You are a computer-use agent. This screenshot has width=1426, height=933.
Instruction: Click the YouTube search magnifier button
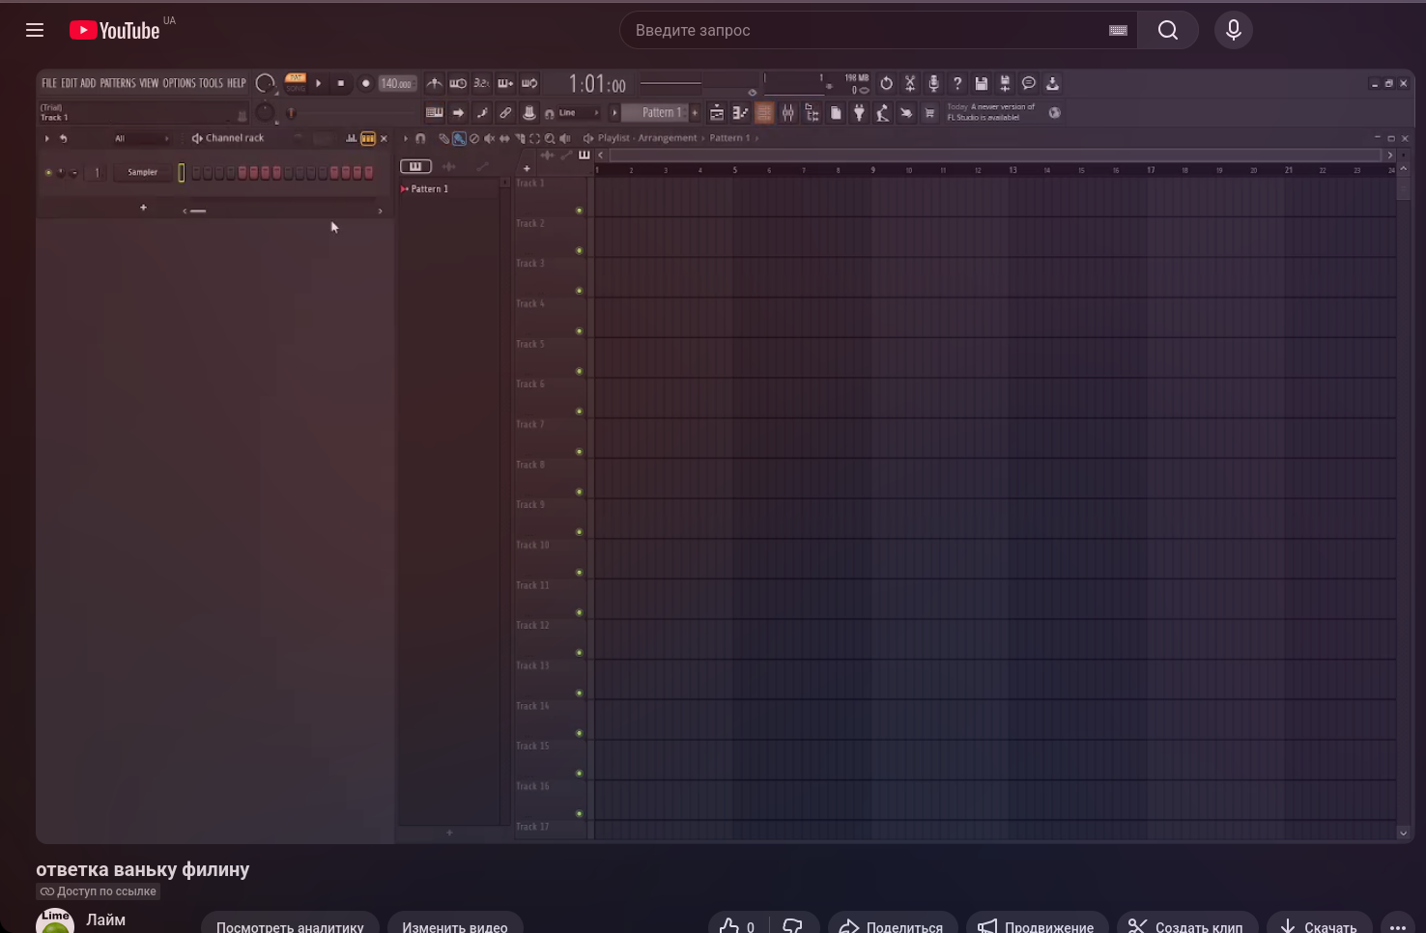click(x=1167, y=30)
